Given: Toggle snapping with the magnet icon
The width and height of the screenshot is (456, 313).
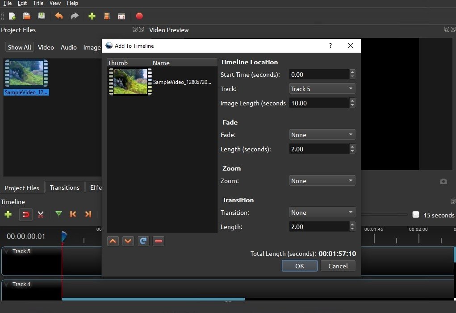Looking at the screenshot, I should pyautogui.click(x=26, y=215).
